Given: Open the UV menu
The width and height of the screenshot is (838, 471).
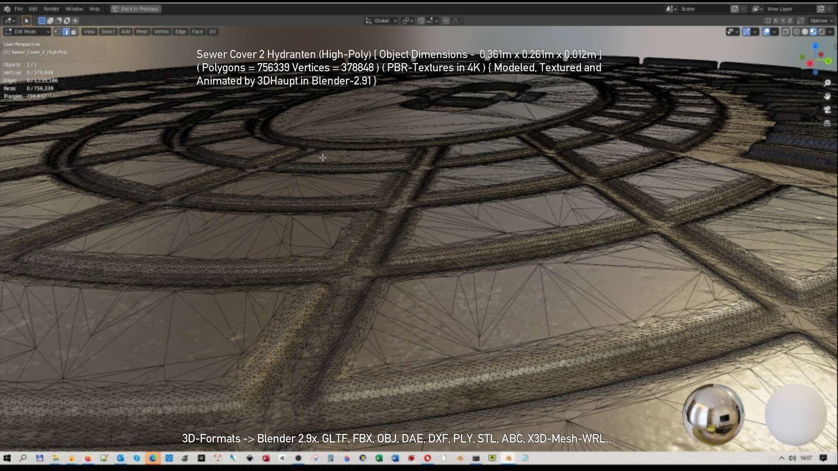Looking at the screenshot, I should (x=213, y=32).
